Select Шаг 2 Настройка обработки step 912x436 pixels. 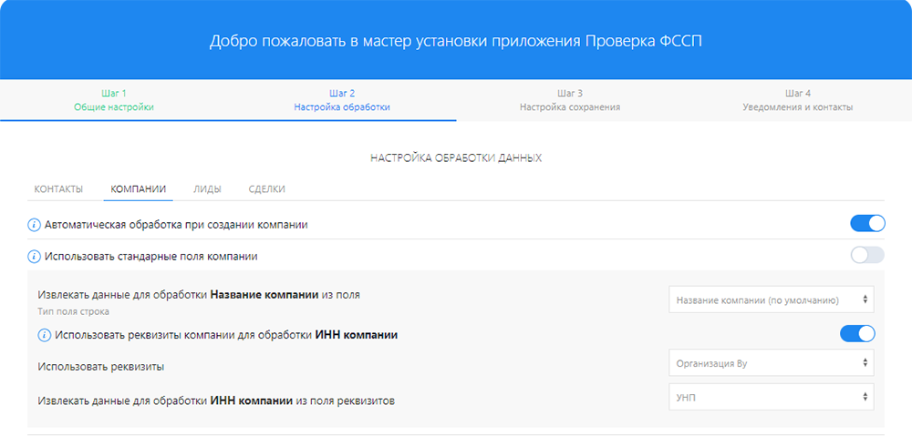click(x=342, y=100)
